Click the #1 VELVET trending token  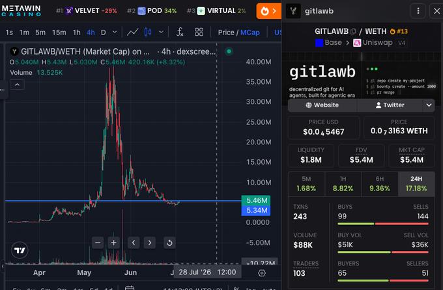86,11
